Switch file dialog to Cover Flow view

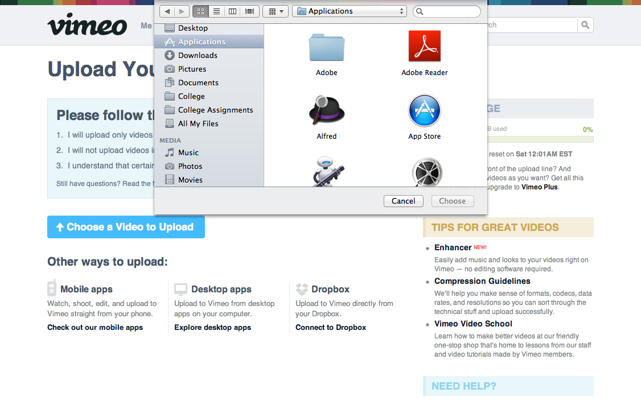click(x=250, y=11)
